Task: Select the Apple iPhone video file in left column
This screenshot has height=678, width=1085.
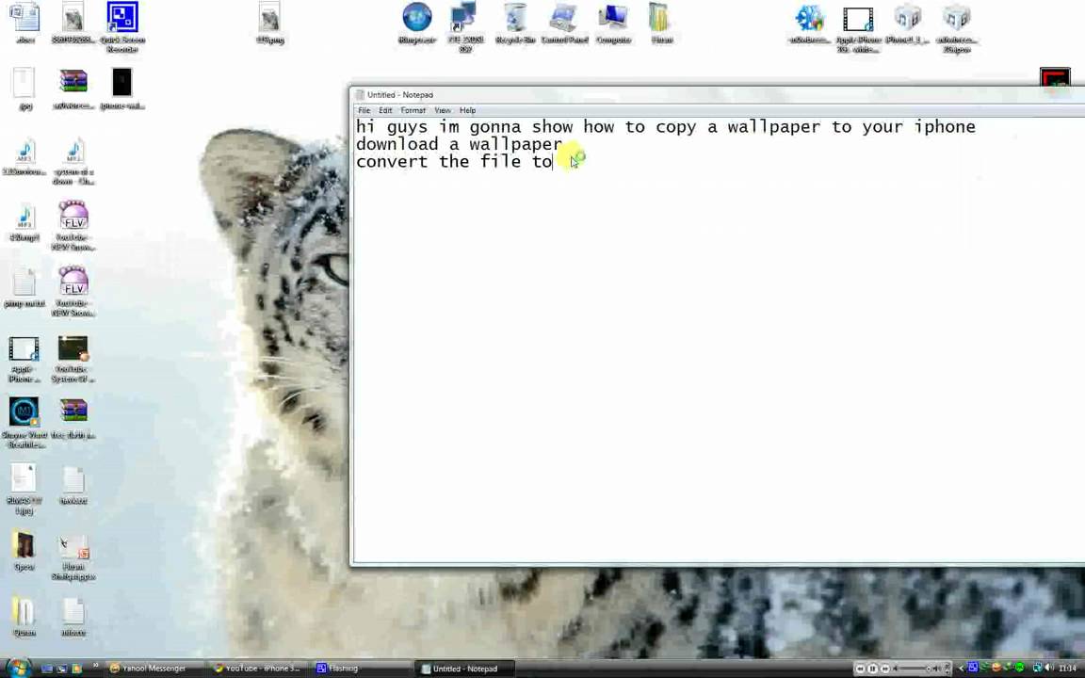Action: [24, 359]
